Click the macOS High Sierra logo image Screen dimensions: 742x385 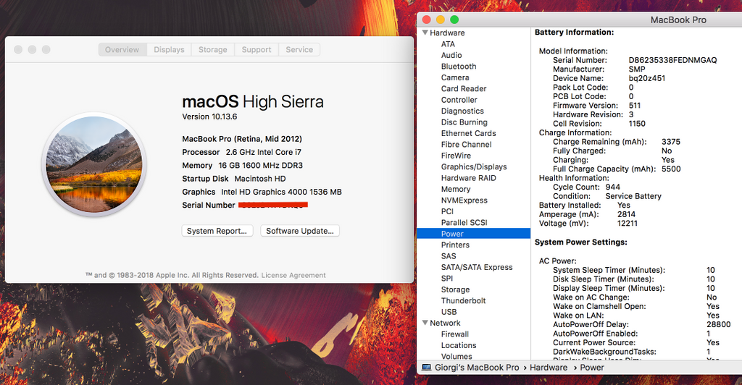click(94, 165)
